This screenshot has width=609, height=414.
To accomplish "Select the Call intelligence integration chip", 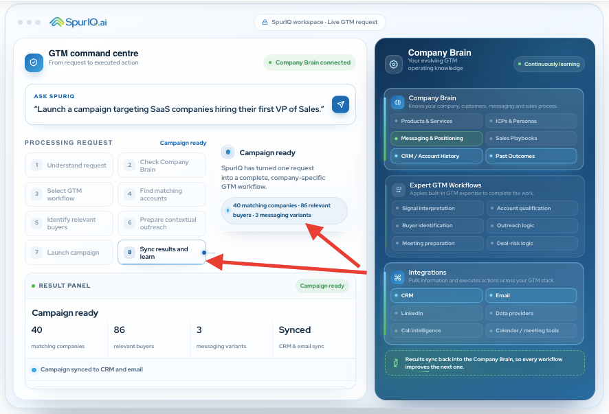I will [436, 330].
